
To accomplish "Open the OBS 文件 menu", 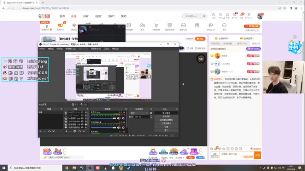I will tap(42, 49).
